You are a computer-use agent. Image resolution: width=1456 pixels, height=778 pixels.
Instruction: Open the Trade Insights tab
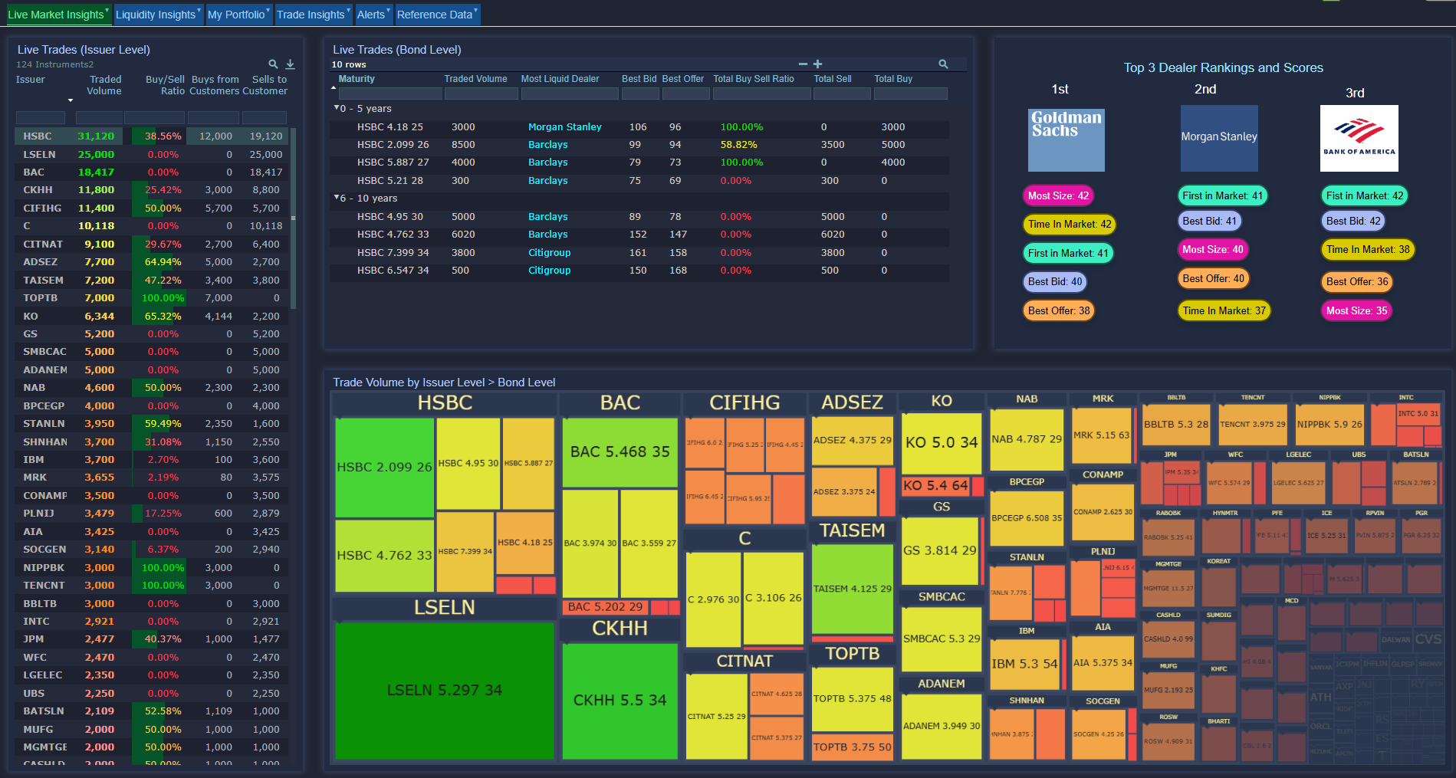point(313,15)
